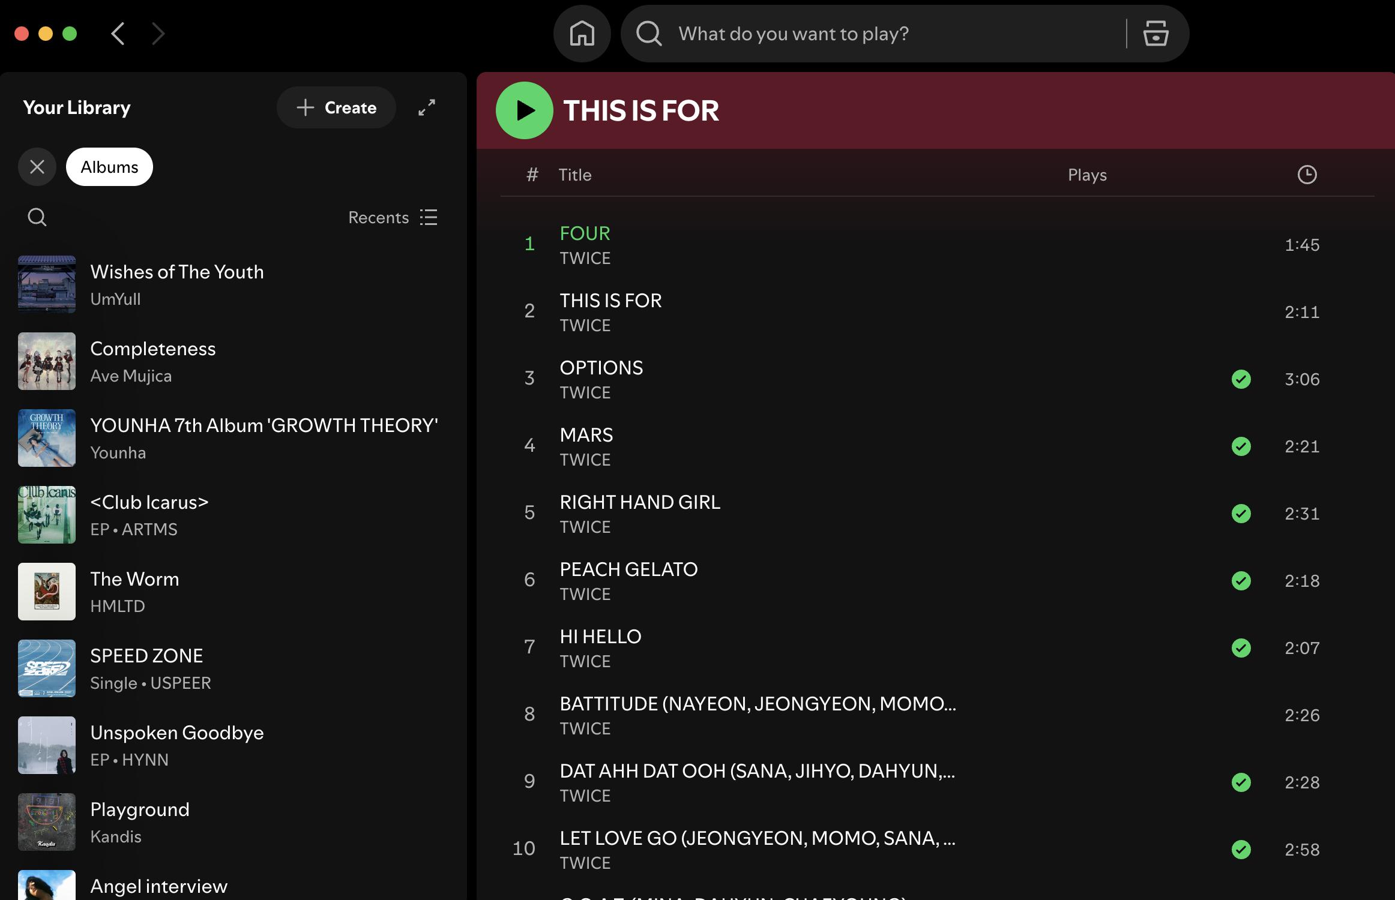Toggle the saved checkmark for MARS
The width and height of the screenshot is (1395, 900).
click(x=1241, y=446)
